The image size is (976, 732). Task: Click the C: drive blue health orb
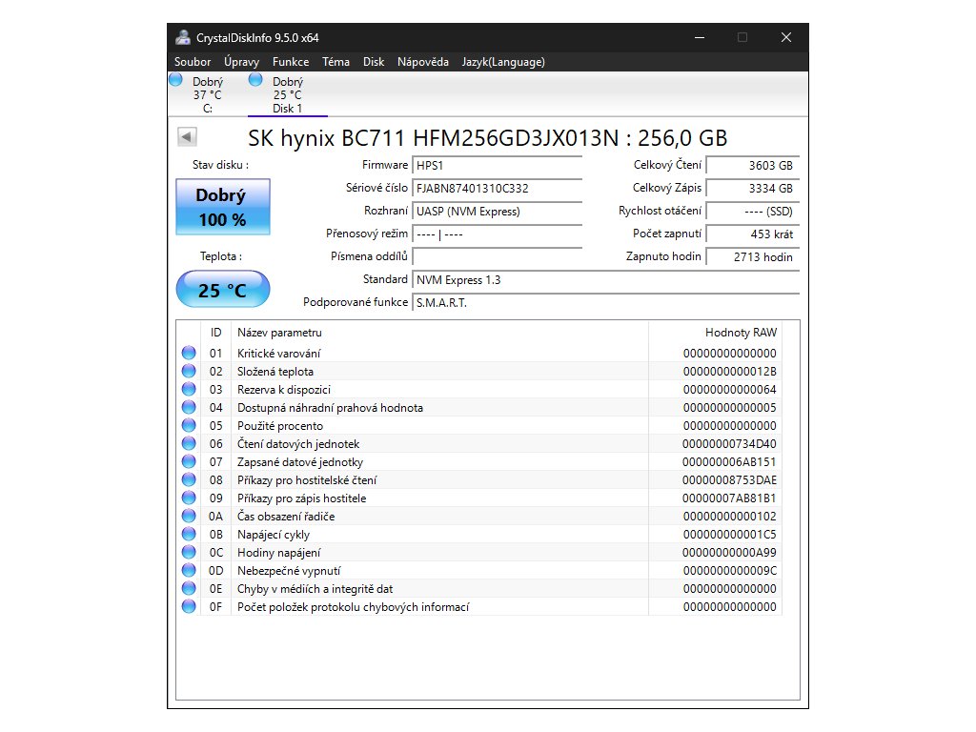(x=175, y=81)
